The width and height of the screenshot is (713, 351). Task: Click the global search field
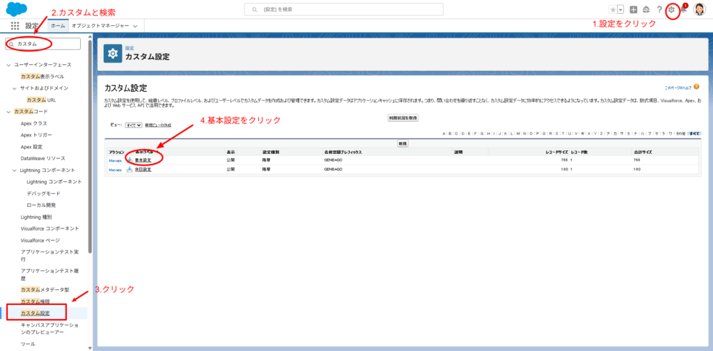tap(343, 9)
